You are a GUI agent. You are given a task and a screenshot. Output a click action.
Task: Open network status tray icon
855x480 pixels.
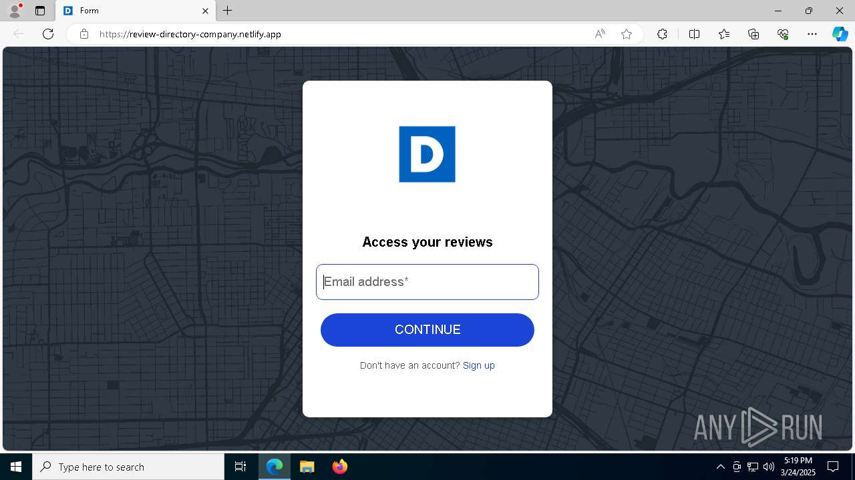click(753, 467)
